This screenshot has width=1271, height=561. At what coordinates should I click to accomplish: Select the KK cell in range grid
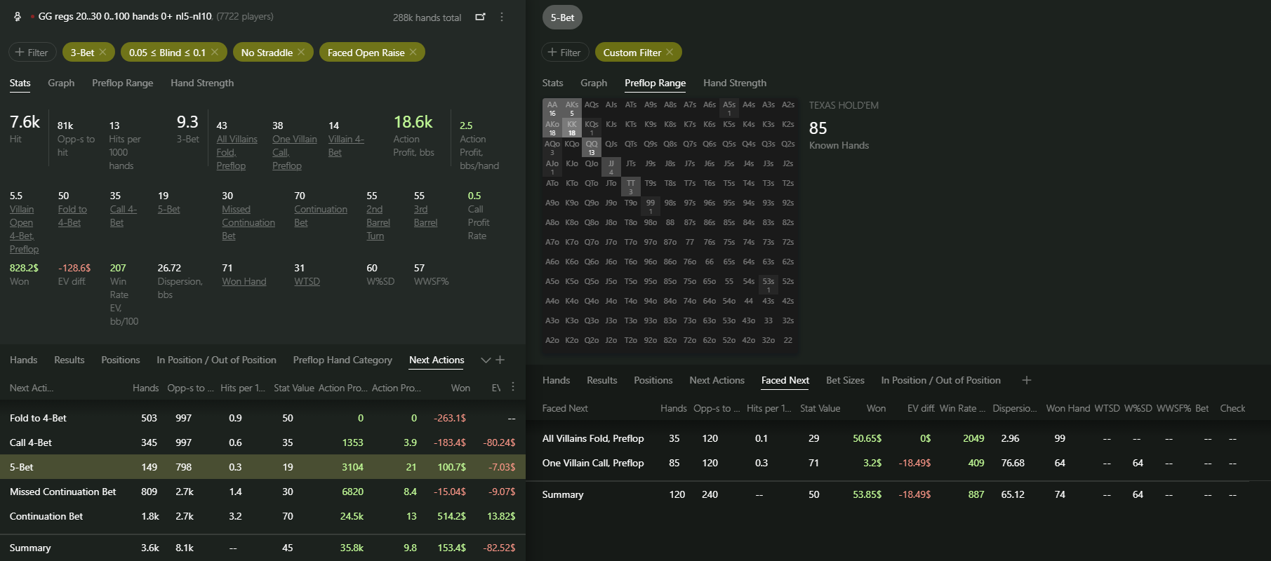[x=572, y=128]
